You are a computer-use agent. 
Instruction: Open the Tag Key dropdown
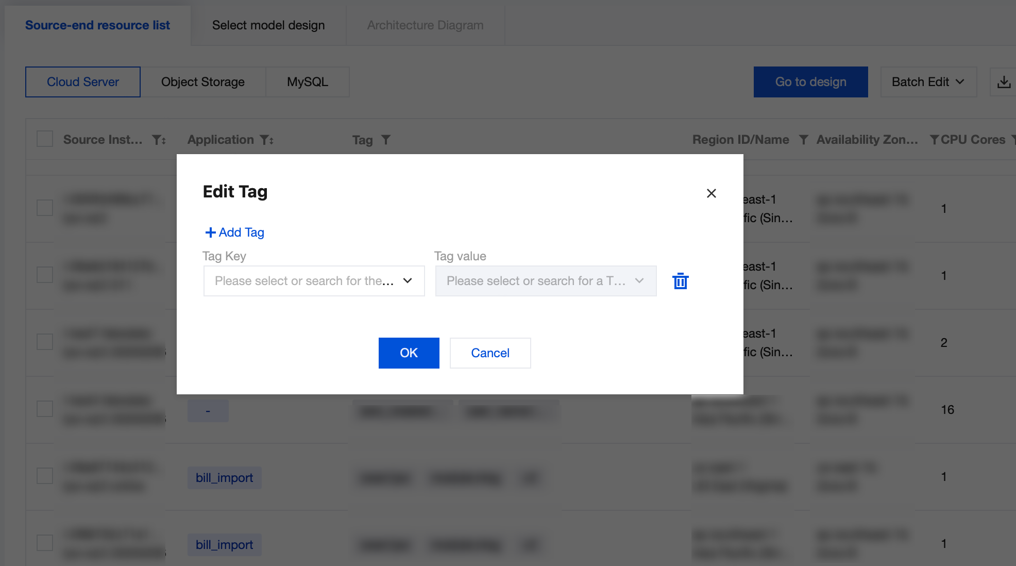click(314, 281)
